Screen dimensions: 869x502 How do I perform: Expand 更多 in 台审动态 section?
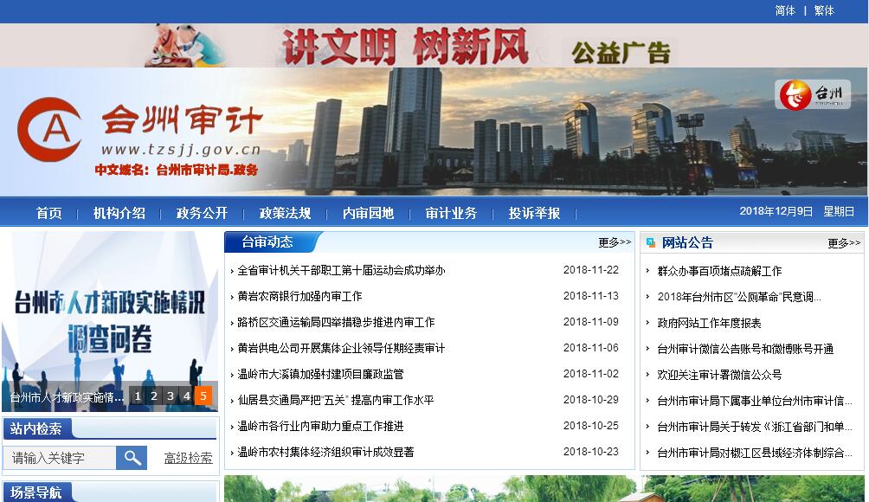click(615, 242)
